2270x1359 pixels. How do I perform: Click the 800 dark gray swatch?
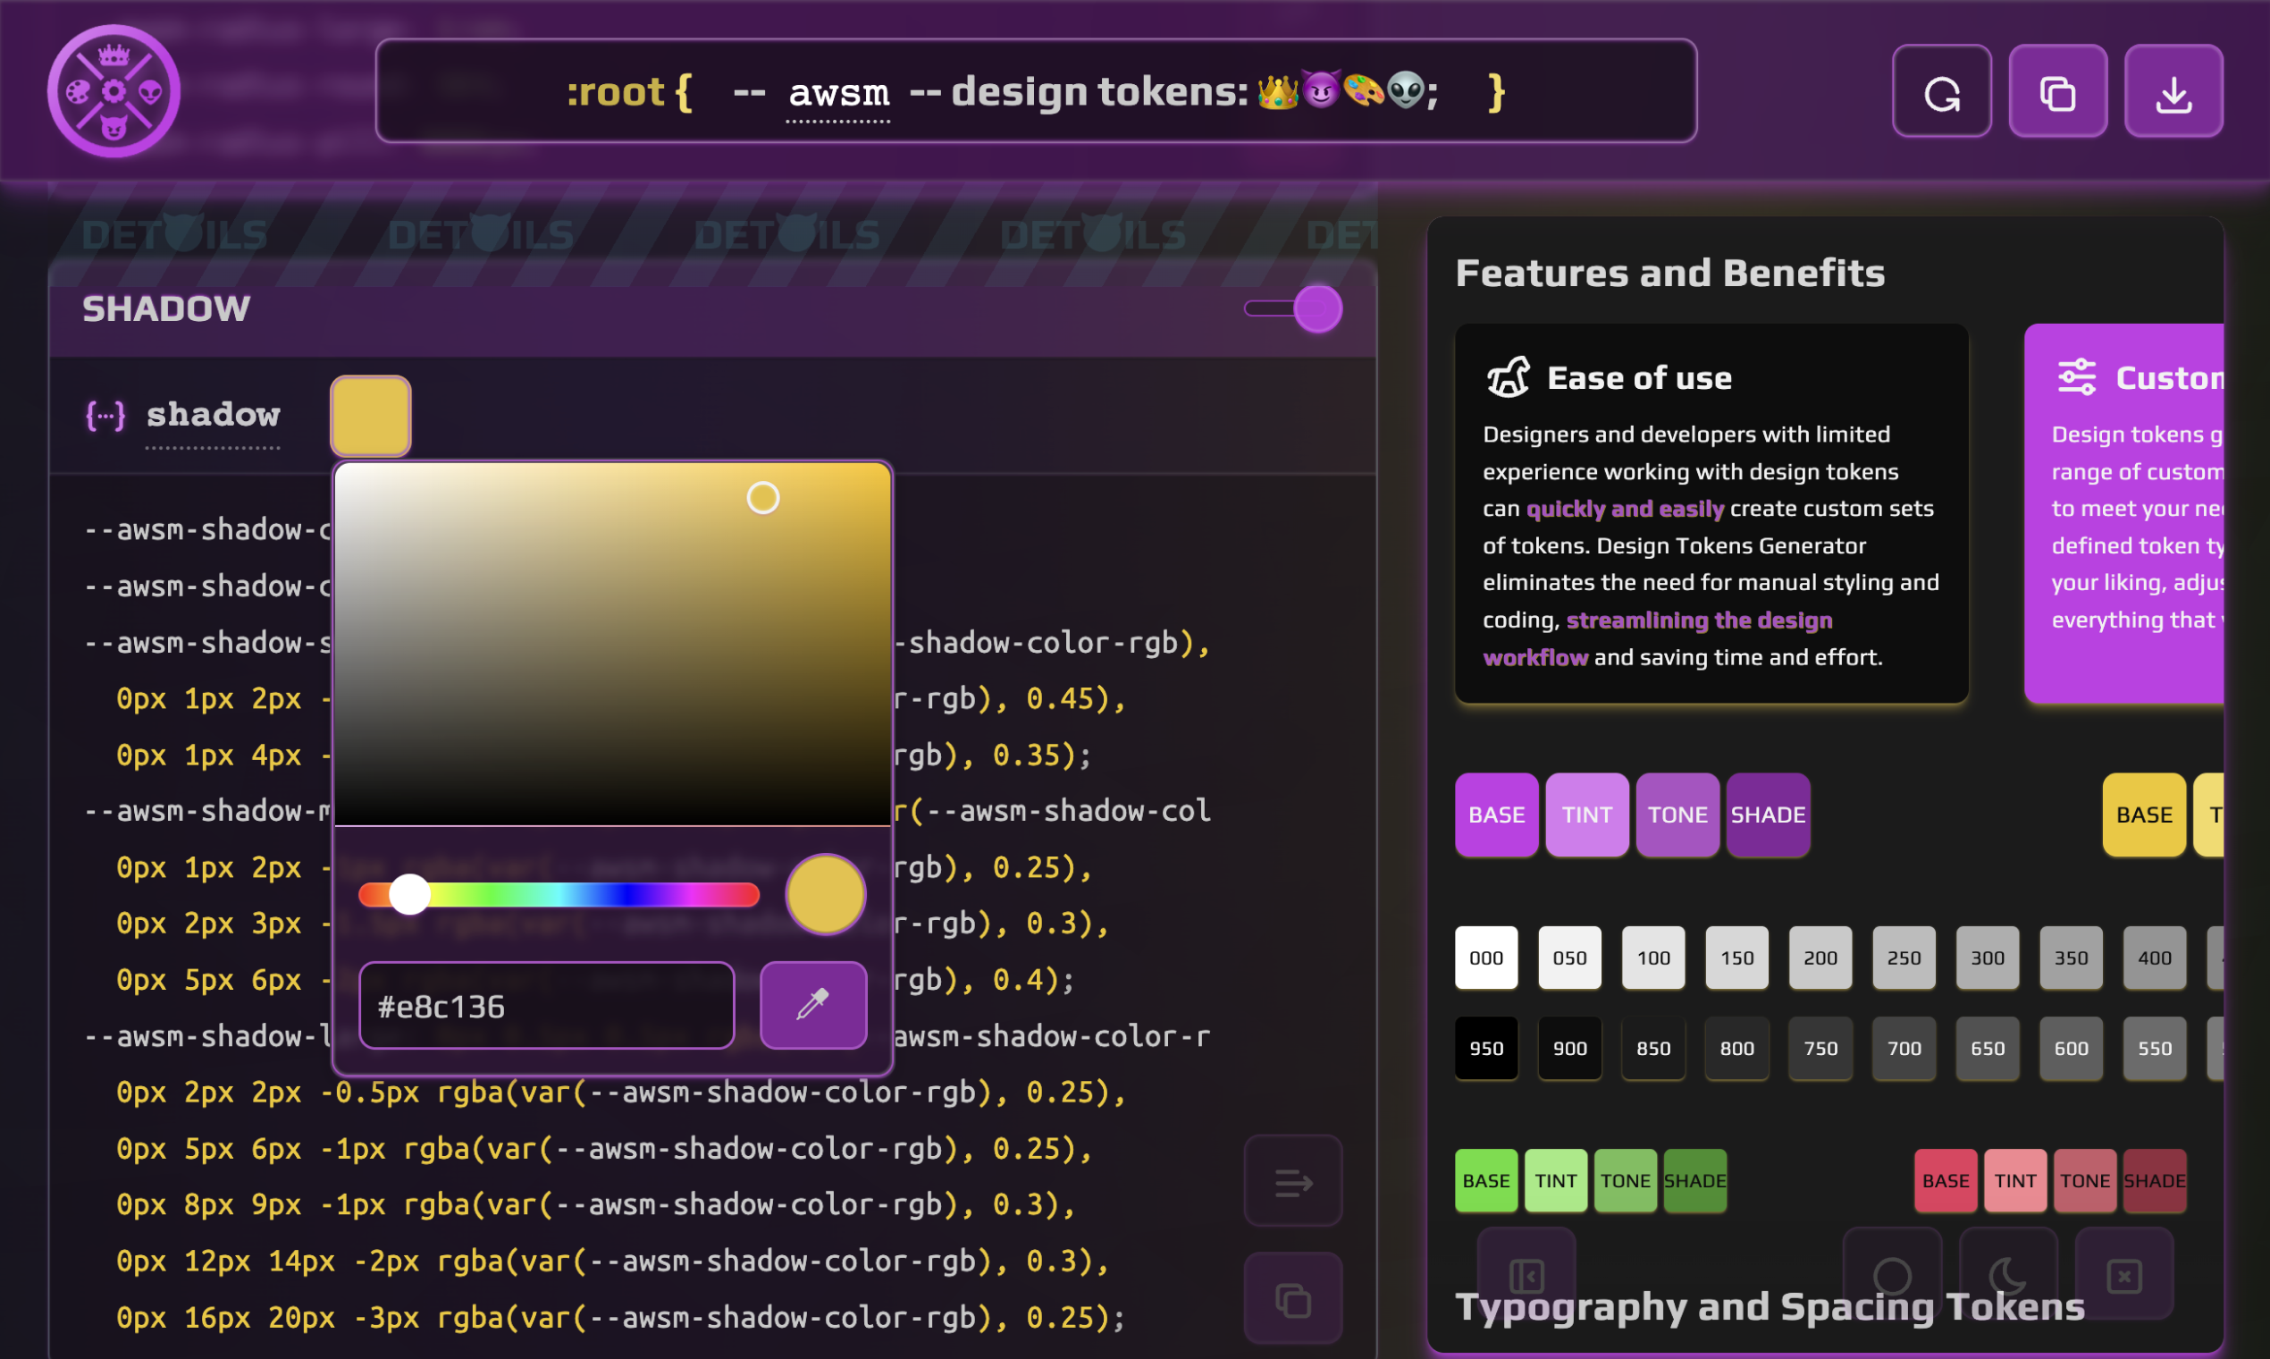pyautogui.click(x=1736, y=1048)
